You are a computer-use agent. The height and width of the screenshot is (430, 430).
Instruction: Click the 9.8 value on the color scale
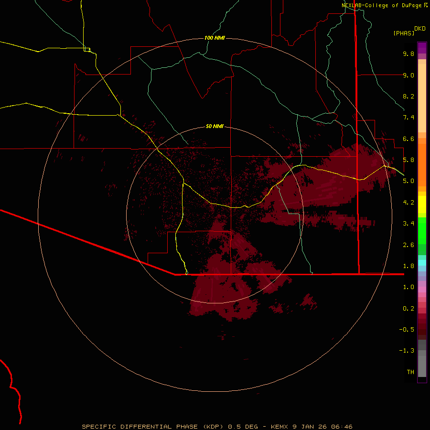point(408,54)
